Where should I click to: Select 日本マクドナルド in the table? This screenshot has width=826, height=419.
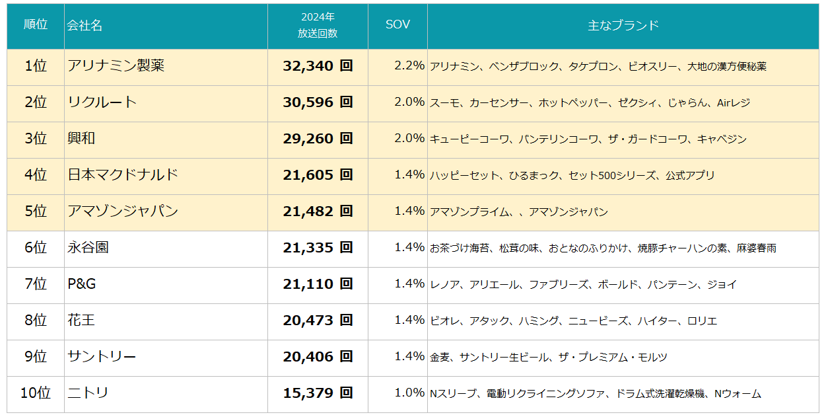click(x=123, y=174)
